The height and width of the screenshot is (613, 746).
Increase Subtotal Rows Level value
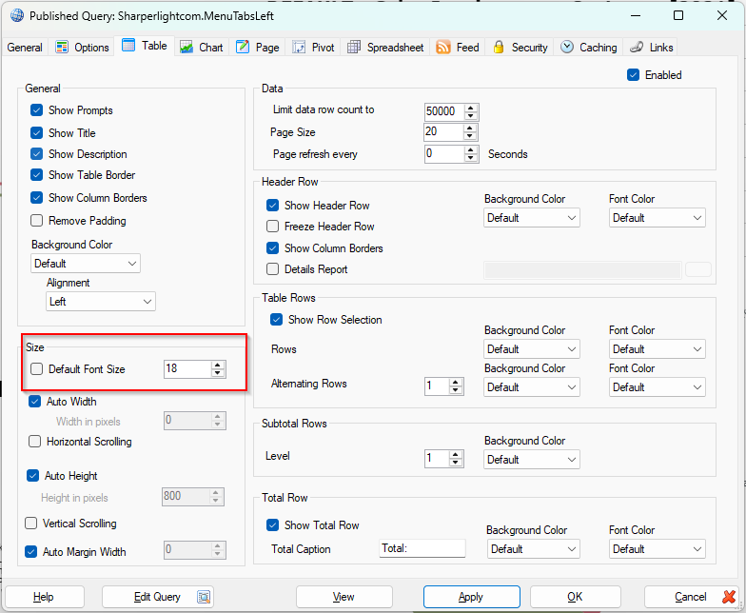click(x=456, y=455)
